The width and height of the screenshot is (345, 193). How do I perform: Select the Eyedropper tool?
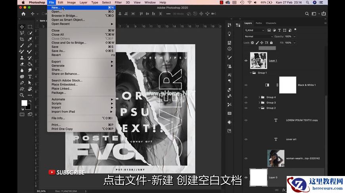coord(30,39)
